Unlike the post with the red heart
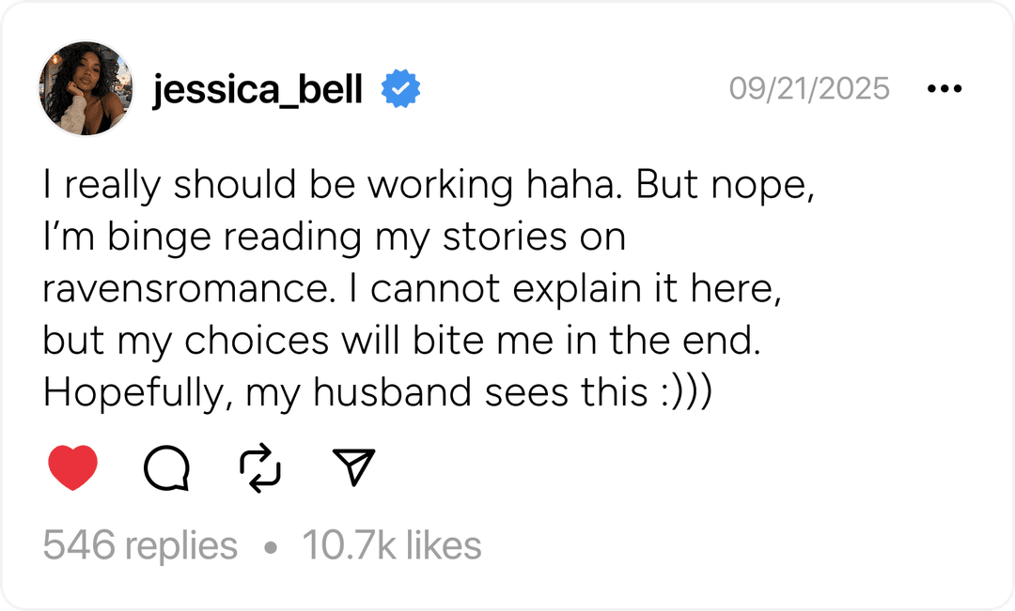The height and width of the screenshot is (611, 1015). [x=72, y=466]
